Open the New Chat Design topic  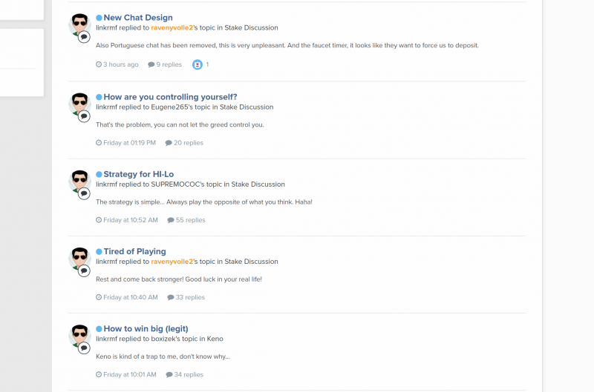138,18
